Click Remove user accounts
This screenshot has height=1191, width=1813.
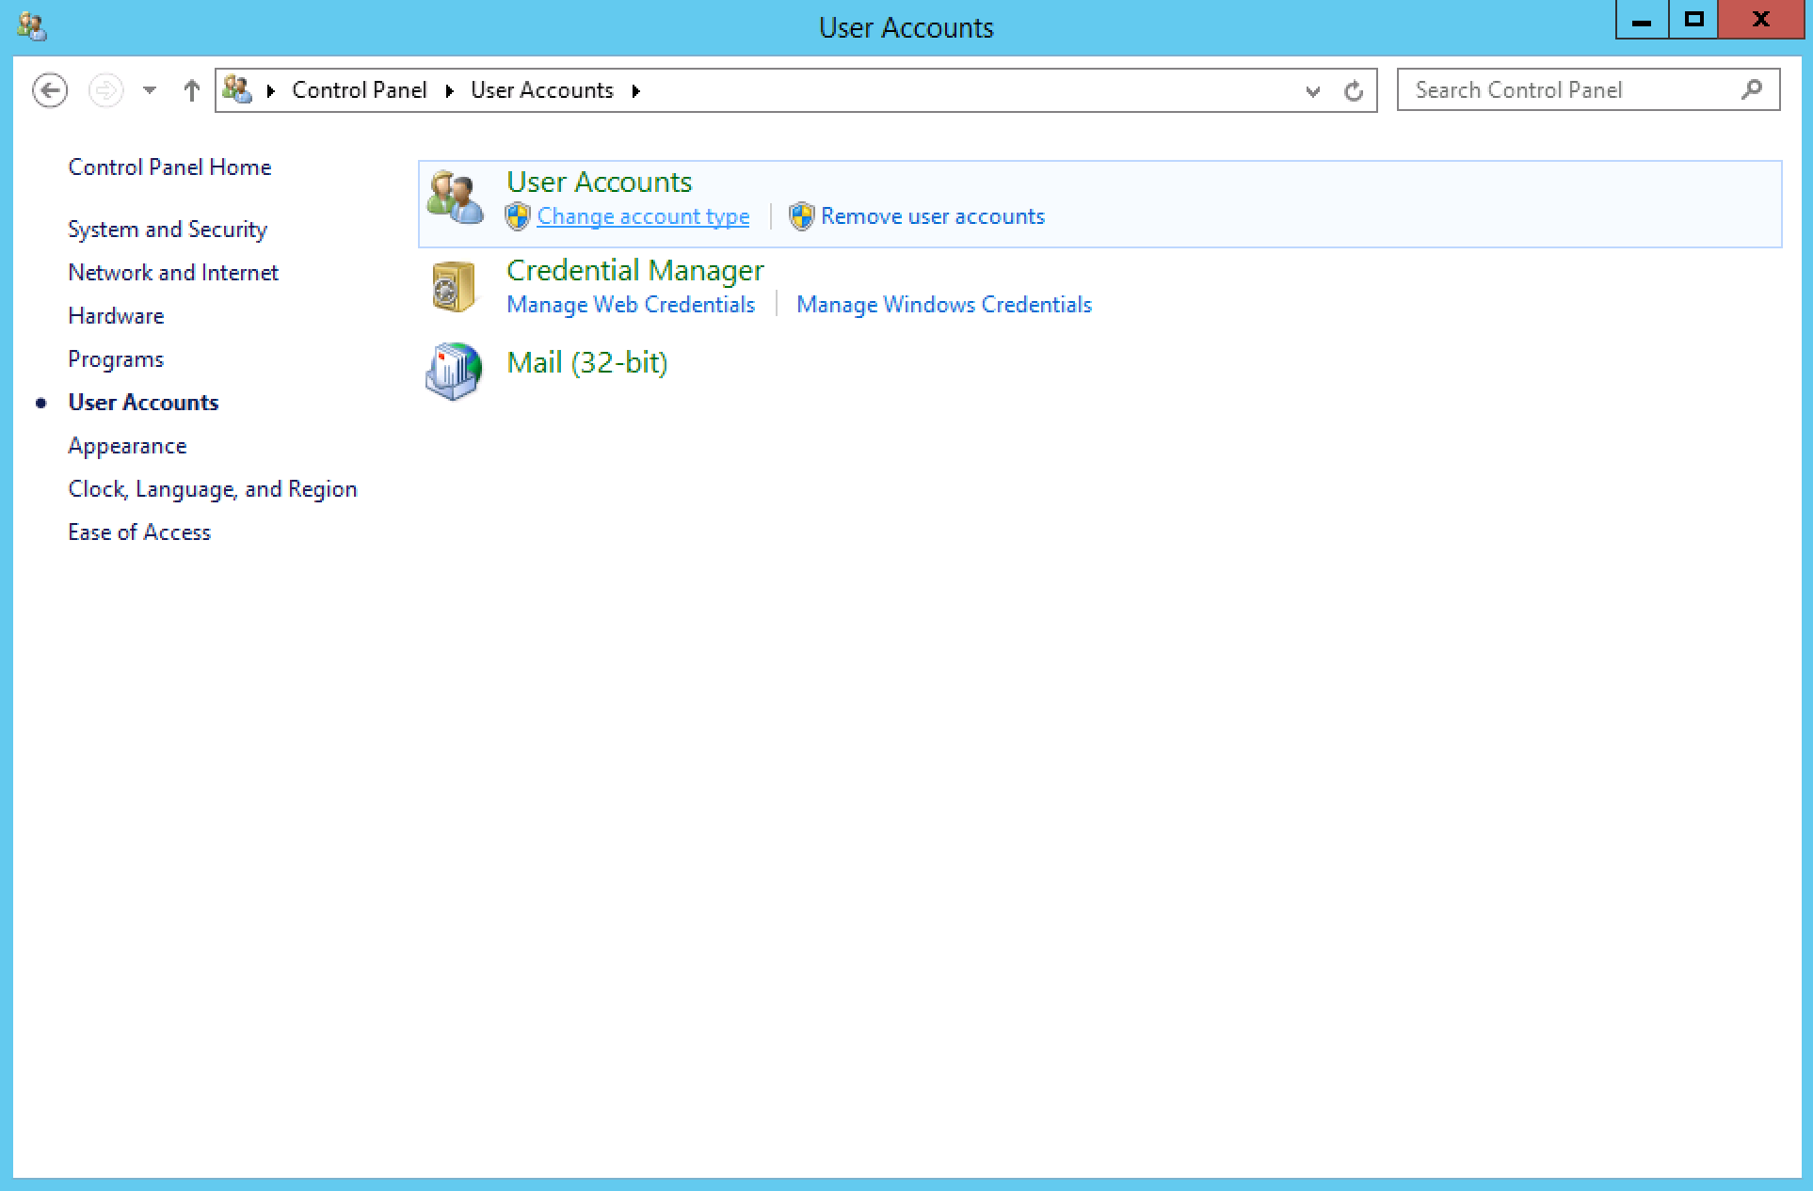click(933, 216)
